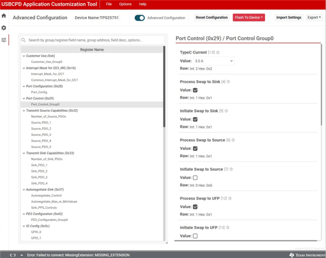Click the register tree scrollbar

tap(164, 87)
